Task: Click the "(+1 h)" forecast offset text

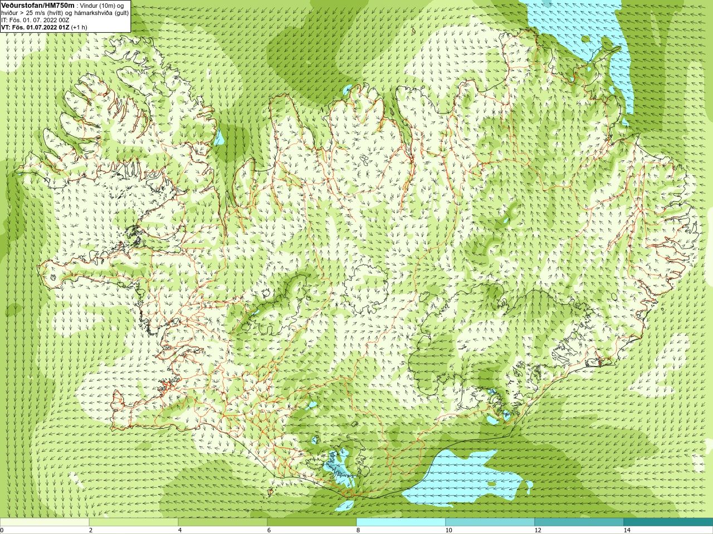Action: (79, 27)
